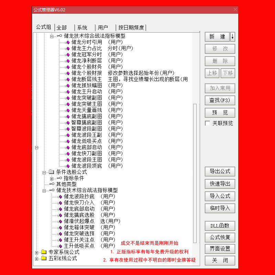The image size is (275, 275).
Task: Switch to the 公式组 tab
Action: [44, 27]
